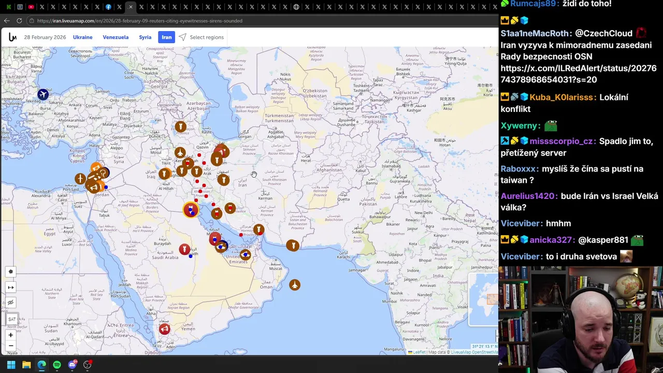This screenshot has height=373, width=663.
Task: Click Viceviber's name beside 'hmhm' message
Action: coord(522,223)
